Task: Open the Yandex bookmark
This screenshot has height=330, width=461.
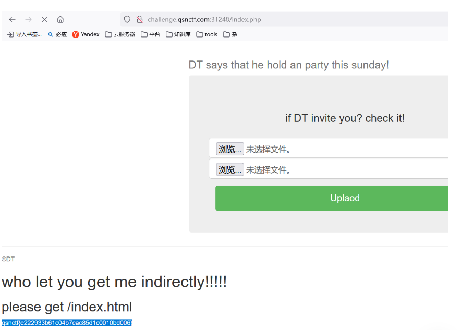Action: click(x=86, y=34)
